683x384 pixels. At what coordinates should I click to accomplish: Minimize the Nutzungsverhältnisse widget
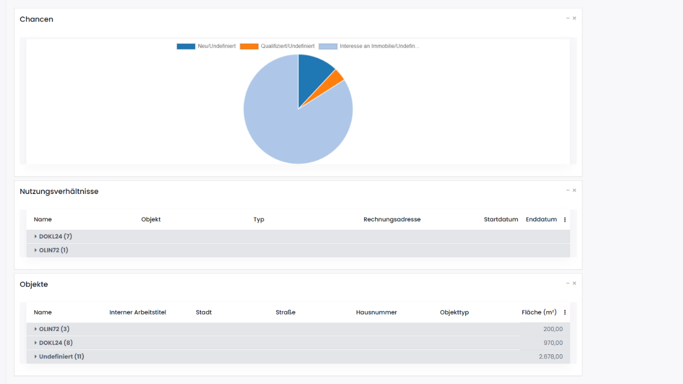(567, 190)
